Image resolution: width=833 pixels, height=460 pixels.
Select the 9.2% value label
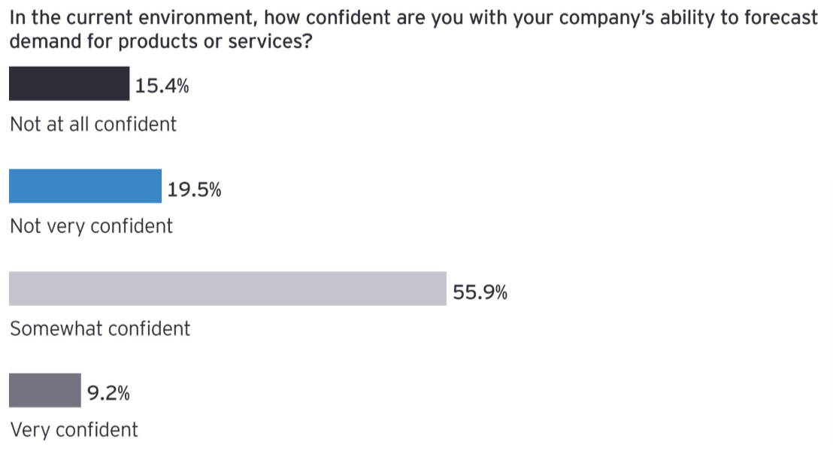point(108,393)
